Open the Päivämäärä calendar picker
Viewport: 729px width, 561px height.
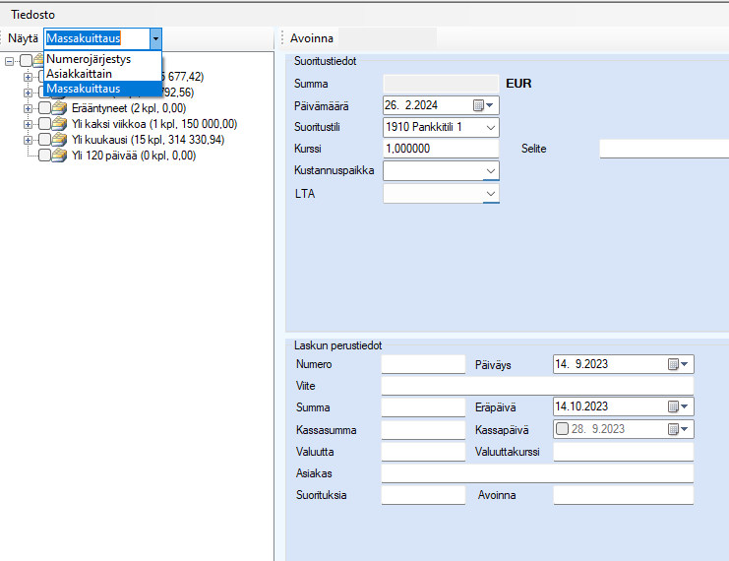pyautogui.click(x=483, y=105)
